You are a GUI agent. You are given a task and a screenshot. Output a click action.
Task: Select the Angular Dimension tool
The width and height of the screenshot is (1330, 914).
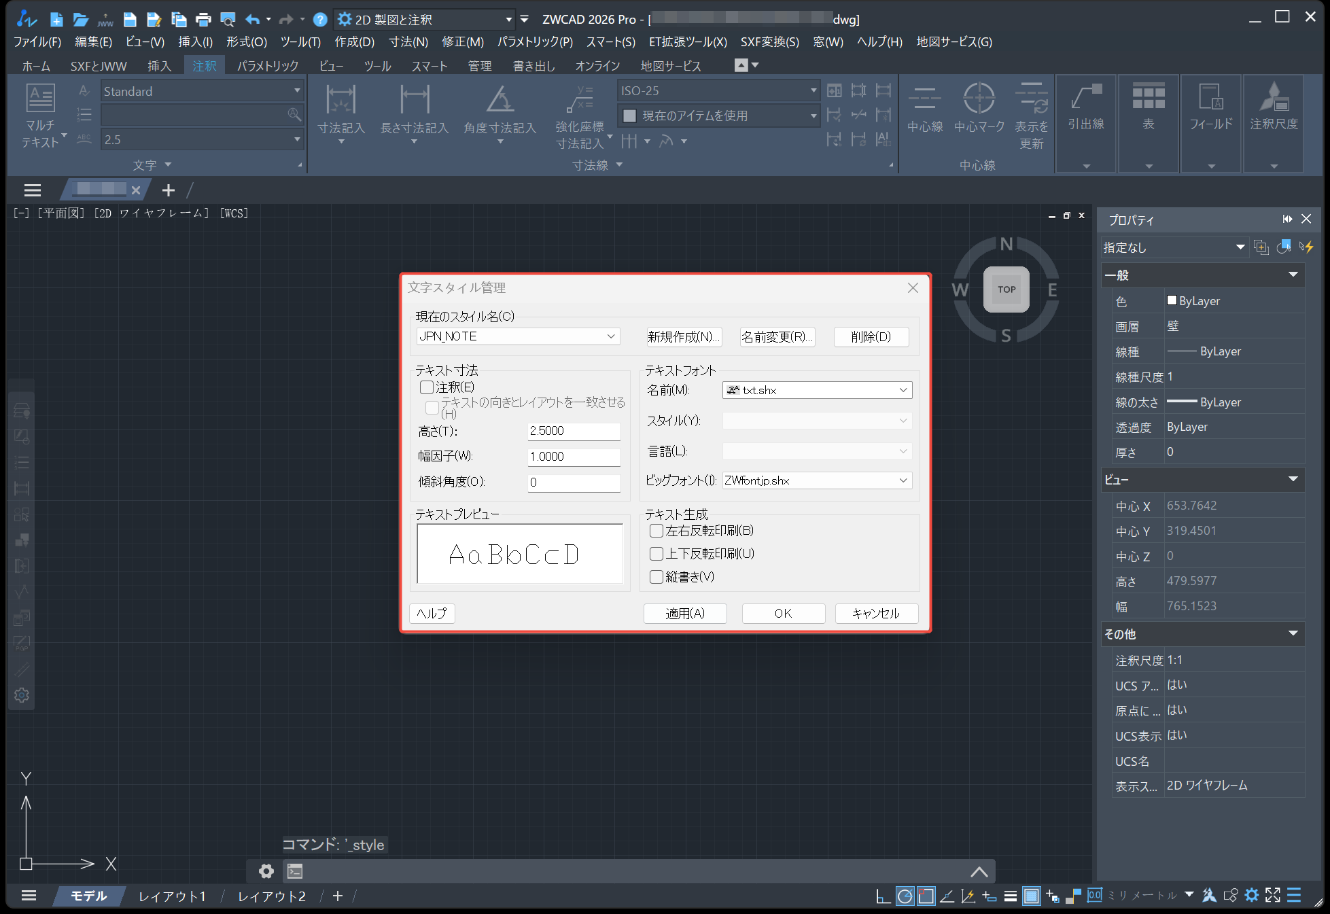500,100
